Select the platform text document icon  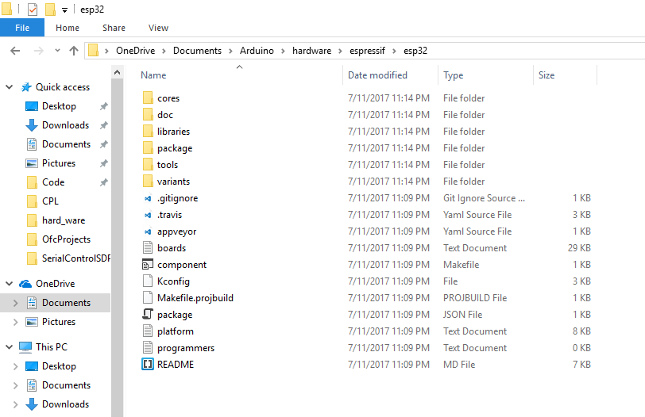148,331
